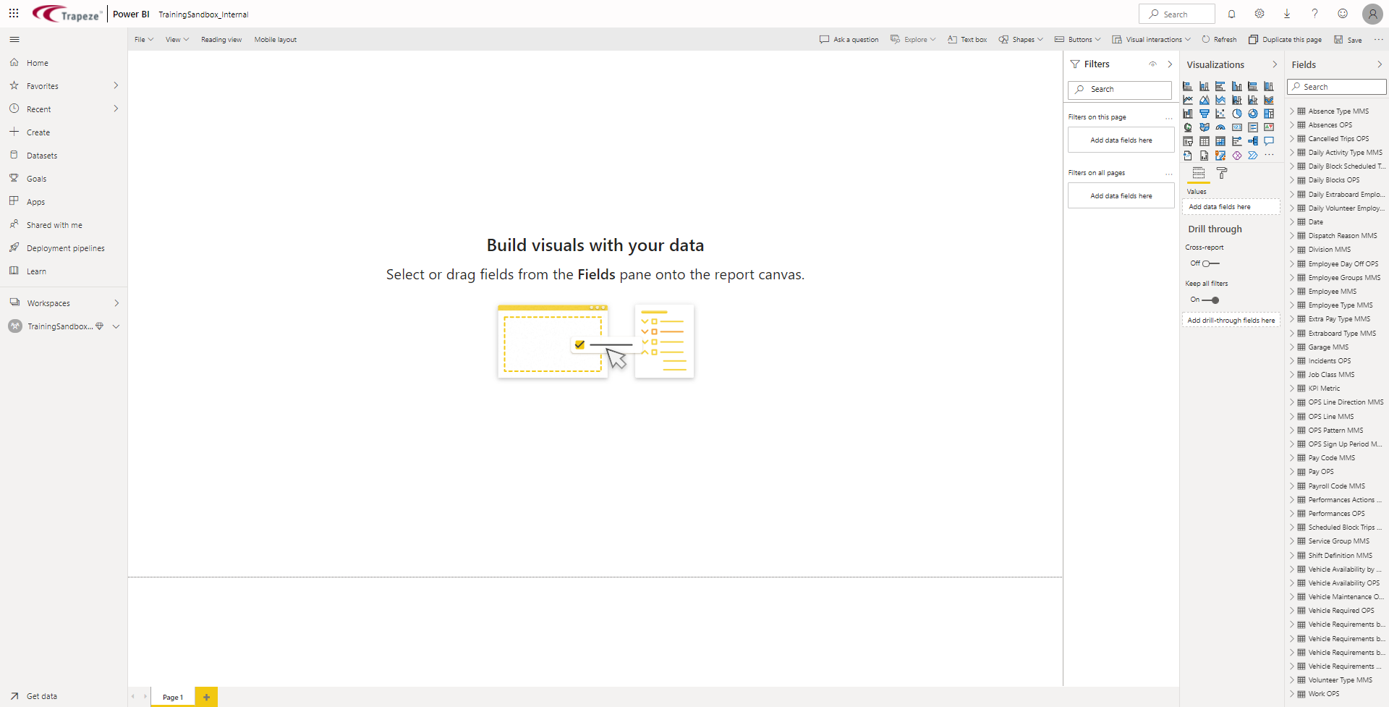Select the line chart visual icon
Image resolution: width=1389 pixels, height=707 pixels.
pyautogui.click(x=1188, y=99)
